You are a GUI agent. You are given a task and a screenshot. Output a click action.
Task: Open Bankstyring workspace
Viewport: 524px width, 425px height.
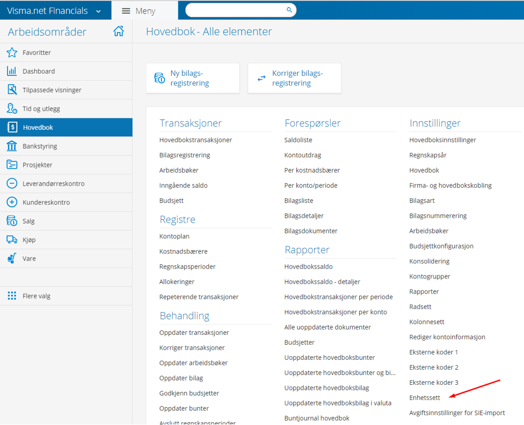tap(66, 146)
